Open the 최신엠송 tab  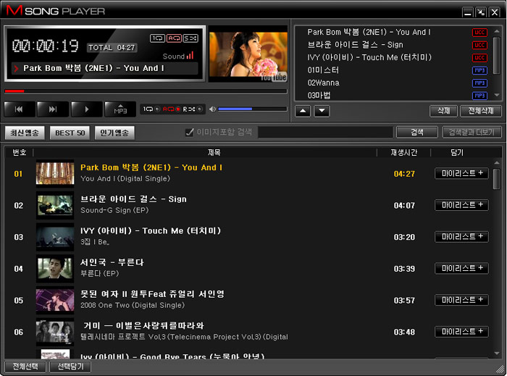pos(25,133)
